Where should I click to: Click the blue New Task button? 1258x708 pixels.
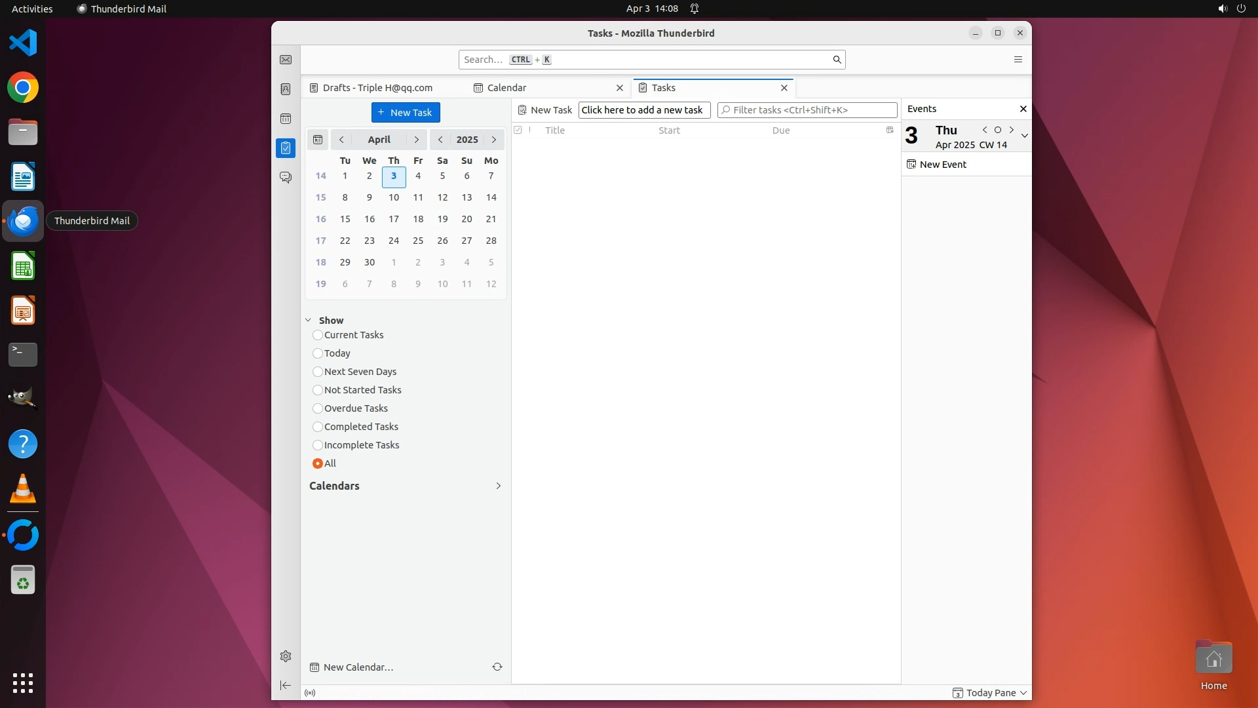406,113
